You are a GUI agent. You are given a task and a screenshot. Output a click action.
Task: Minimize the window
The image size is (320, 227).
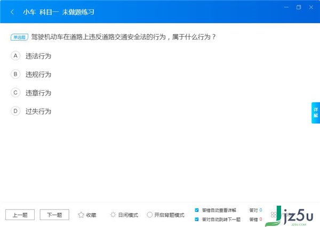(286, 7)
